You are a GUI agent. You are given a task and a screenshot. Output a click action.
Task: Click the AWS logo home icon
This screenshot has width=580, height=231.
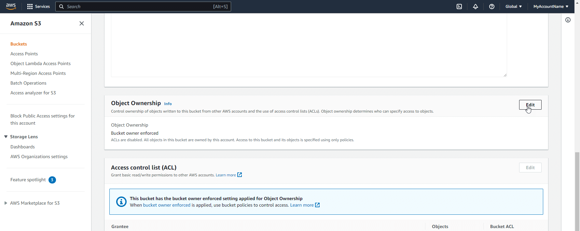tap(11, 7)
